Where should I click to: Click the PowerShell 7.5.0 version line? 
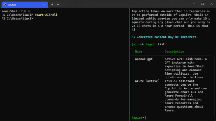(x=16, y=11)
